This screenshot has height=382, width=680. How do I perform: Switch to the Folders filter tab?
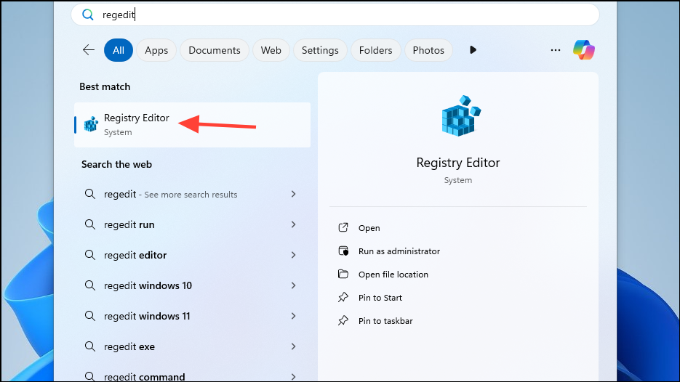375,50
